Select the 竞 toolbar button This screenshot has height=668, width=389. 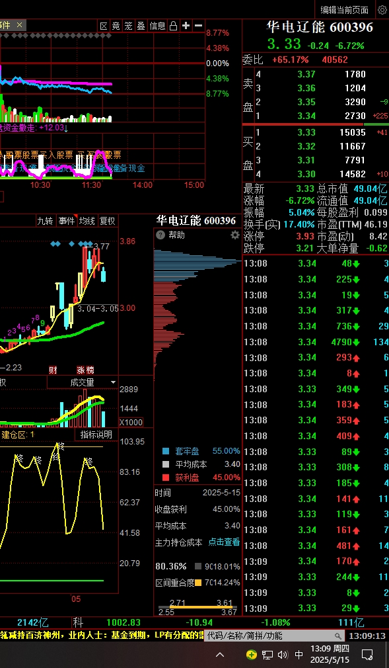116,26
